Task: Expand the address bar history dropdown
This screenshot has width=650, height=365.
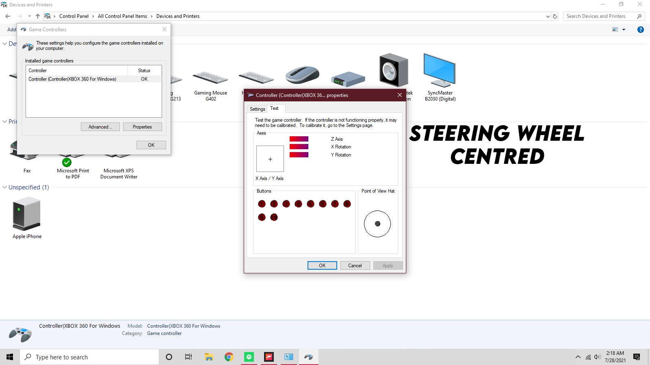Action: (548, 16)
